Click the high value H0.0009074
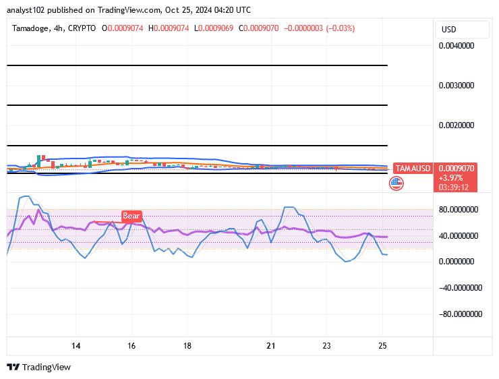The height and width of the screenshot is (379, 499). pyautogui.click(x=169, y=28)
